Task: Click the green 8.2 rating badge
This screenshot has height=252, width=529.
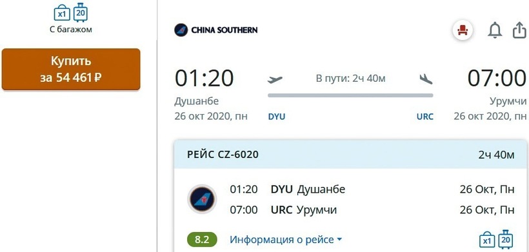Action: pos(202,240)
